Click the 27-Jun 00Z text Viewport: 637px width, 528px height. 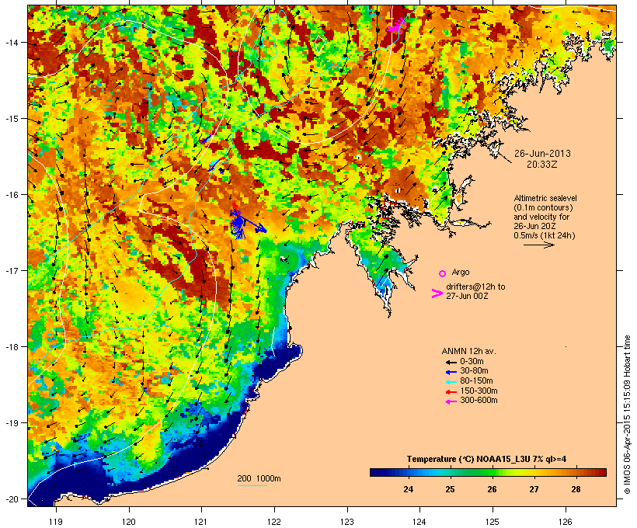point(467,296)
